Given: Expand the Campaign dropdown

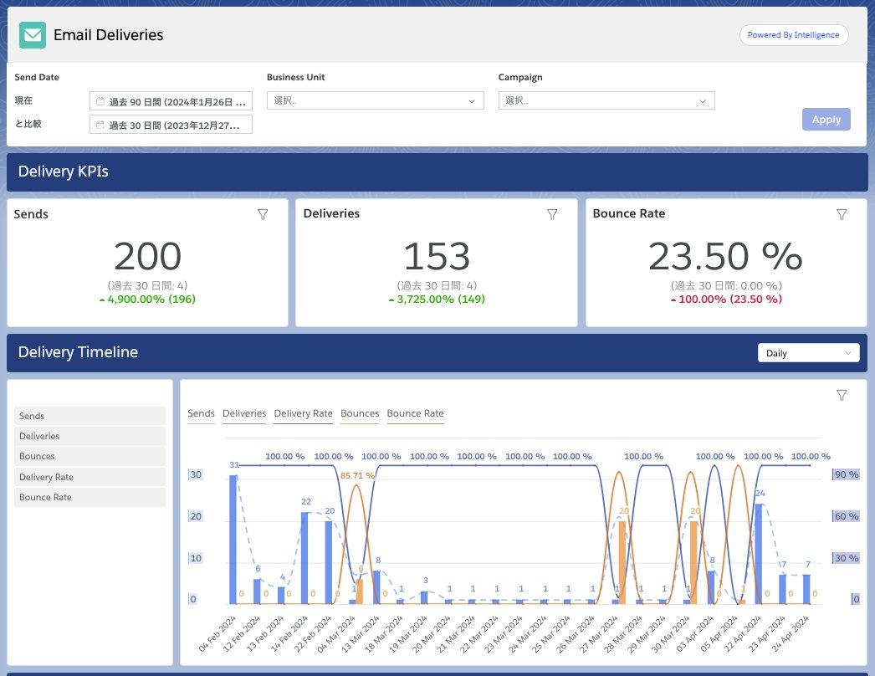Looking at the screenshot, I should click(x=606, y=100).
